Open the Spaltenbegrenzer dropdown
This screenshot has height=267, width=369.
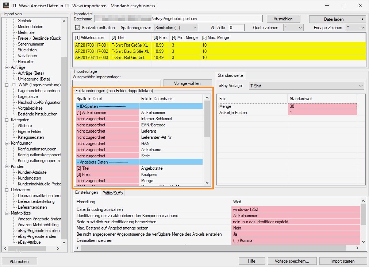click(176, 28)
